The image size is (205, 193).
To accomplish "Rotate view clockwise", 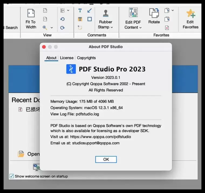I will [x=62, y=28].
